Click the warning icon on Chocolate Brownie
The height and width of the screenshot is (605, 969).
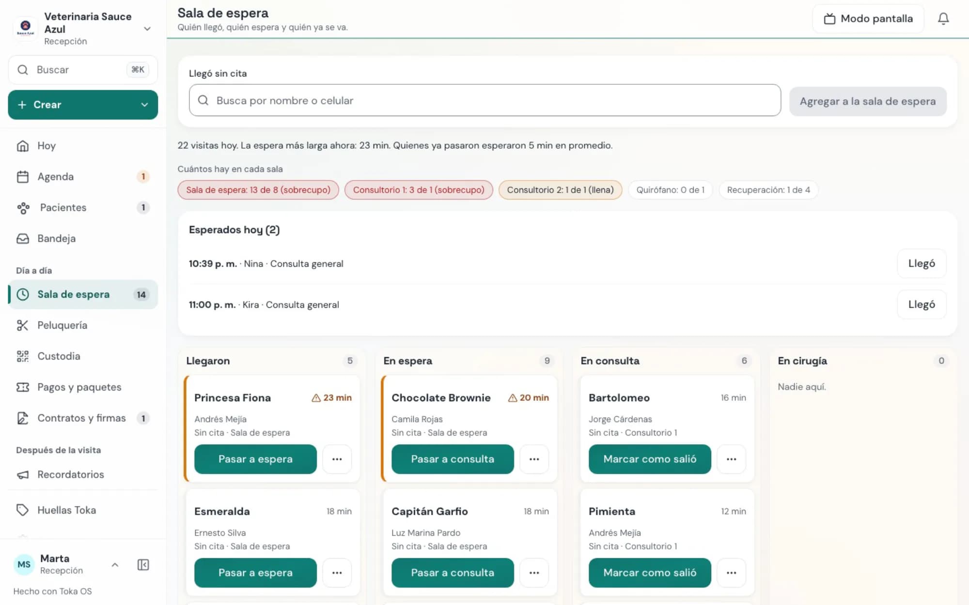[513, 398]
